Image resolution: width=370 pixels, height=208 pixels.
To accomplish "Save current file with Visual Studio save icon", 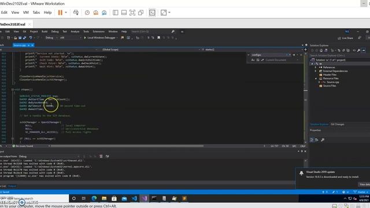I will pos(20,38).
